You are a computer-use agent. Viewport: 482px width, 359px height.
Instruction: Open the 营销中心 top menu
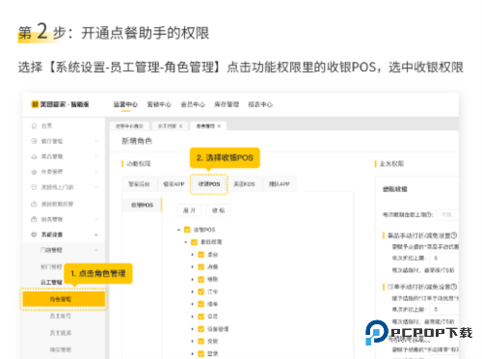[x=159, y=104]
